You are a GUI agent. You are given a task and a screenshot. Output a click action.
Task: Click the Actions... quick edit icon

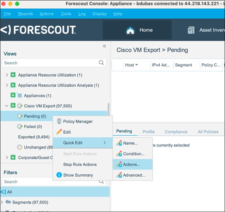(119, 164)
